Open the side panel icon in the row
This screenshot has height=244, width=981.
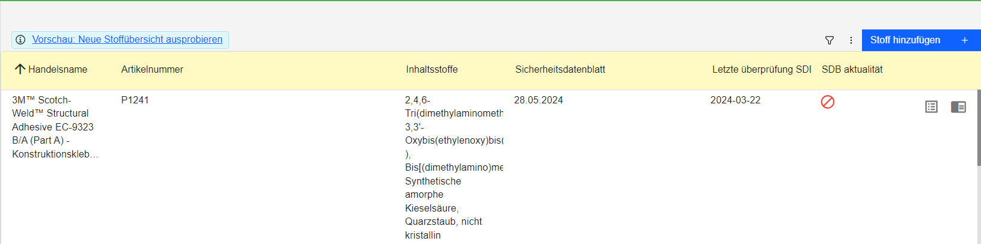click(958, 107)
